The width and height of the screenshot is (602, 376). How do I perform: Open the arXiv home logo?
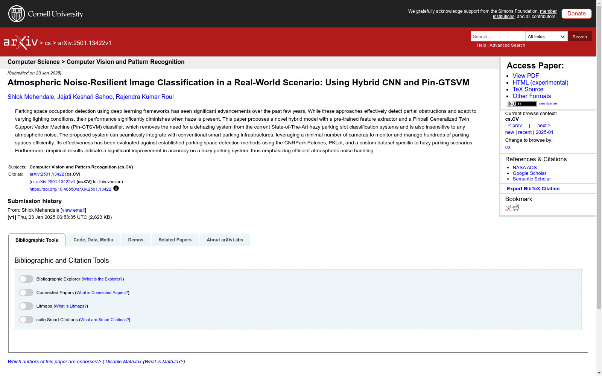tap(21, 42)
